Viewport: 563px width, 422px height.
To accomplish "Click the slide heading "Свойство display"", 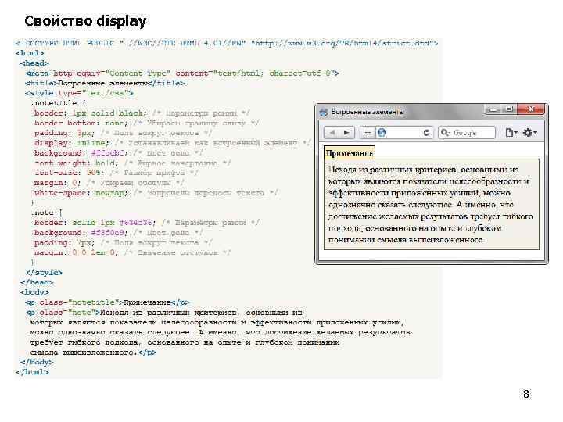I will (x=85, y=21).
